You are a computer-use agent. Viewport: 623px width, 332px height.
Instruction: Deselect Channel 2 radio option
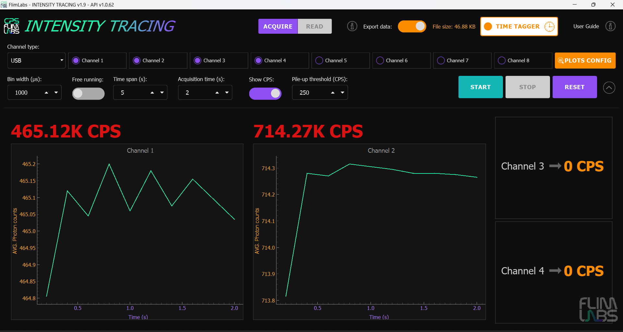click(x=137, y=61)
